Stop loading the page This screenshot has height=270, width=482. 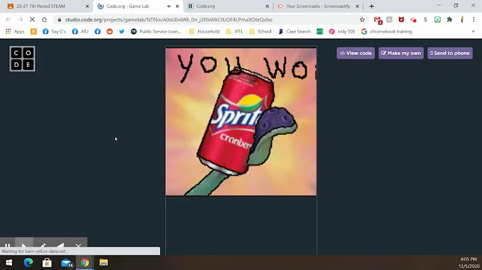click(x=32, y=19)
